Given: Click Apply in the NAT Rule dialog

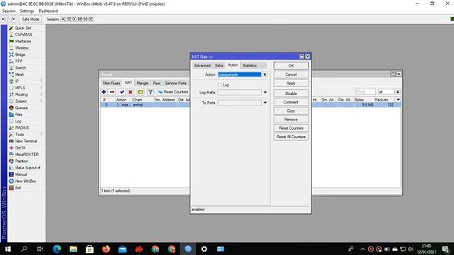Looking at the screenshot, I should click(x=291, y=84).
